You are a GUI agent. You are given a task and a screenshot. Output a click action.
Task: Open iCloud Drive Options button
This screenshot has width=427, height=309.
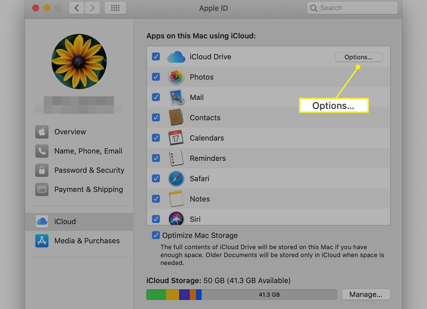point(359,57)
